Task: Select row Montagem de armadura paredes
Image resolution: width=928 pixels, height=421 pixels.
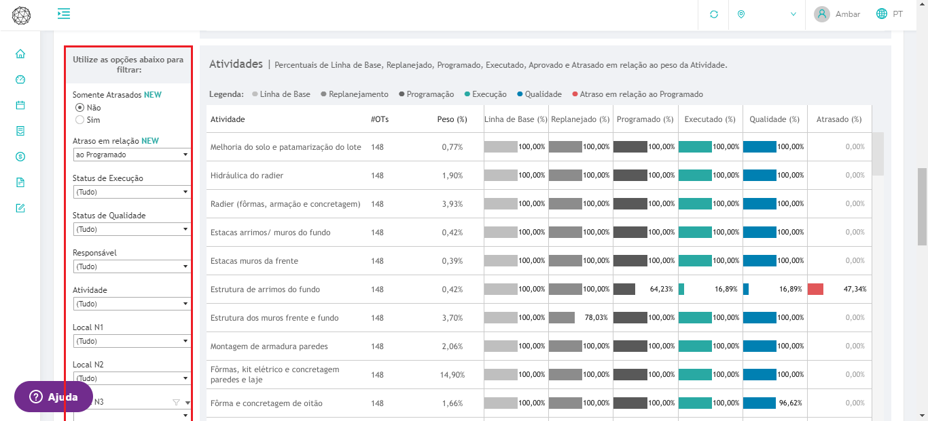Action: (539, 346)
